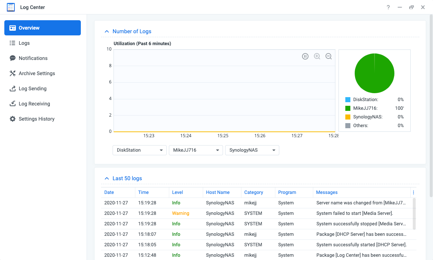Viewport: 433px width, 260px height.
Task: Open the MikeJJ716 dropdown
Action: pyautogui.click(x=196, y=150)
